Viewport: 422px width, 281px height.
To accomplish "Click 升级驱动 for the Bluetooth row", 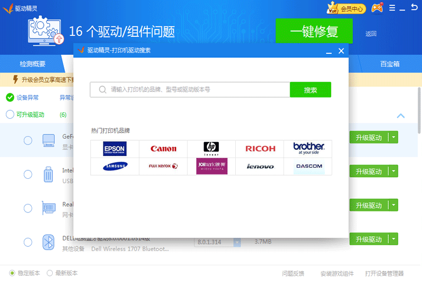I will [369, 239].
